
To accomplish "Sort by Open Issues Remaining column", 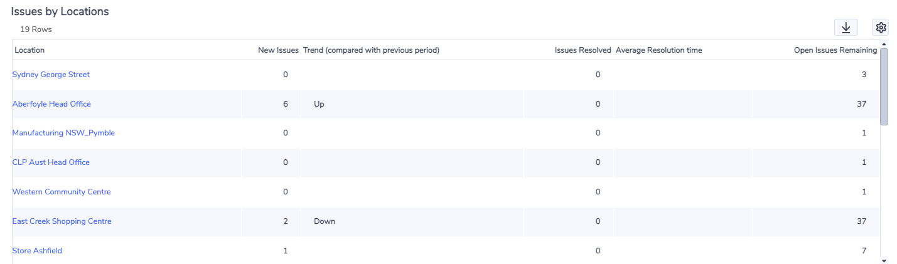I will 835,50.
